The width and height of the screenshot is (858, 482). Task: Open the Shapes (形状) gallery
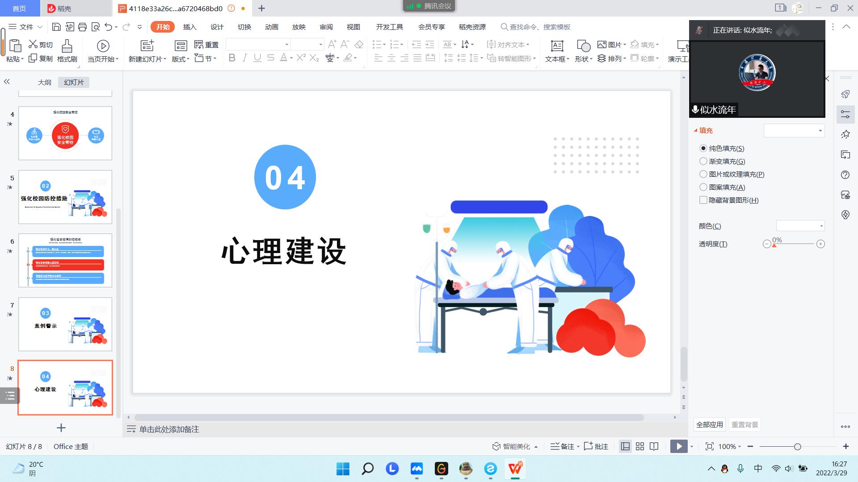pos(583,46)
